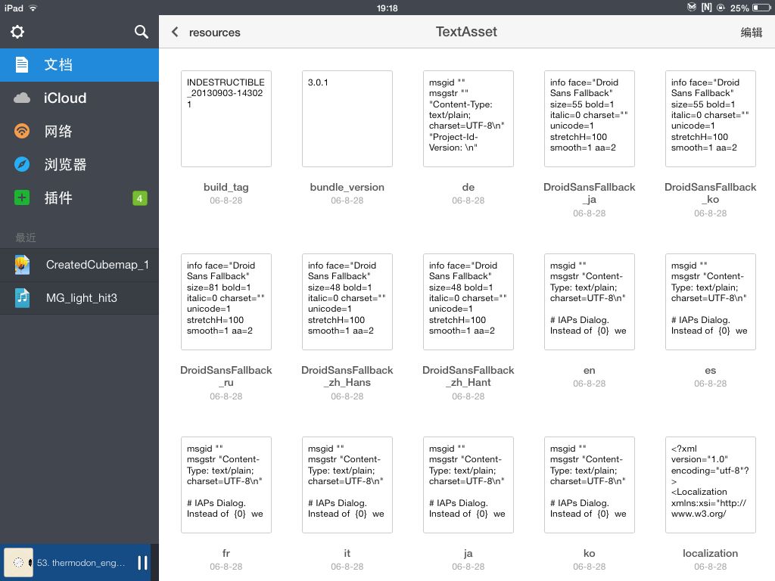The height and width of the screenshot is (581, 775).
Task: Open the 插件 plugins section
Action: click(79, 197)
